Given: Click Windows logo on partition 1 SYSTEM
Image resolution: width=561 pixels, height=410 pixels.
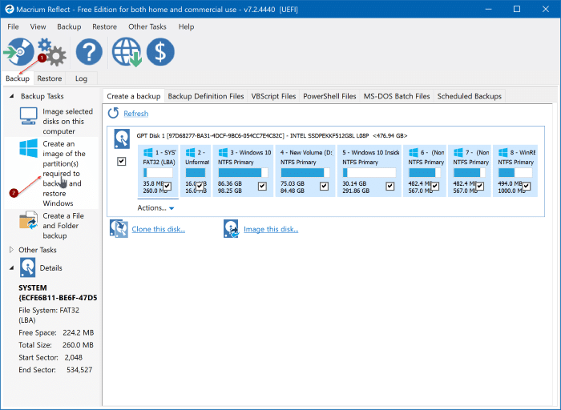Looking at the screenshot, I should (x=147, y=153).
